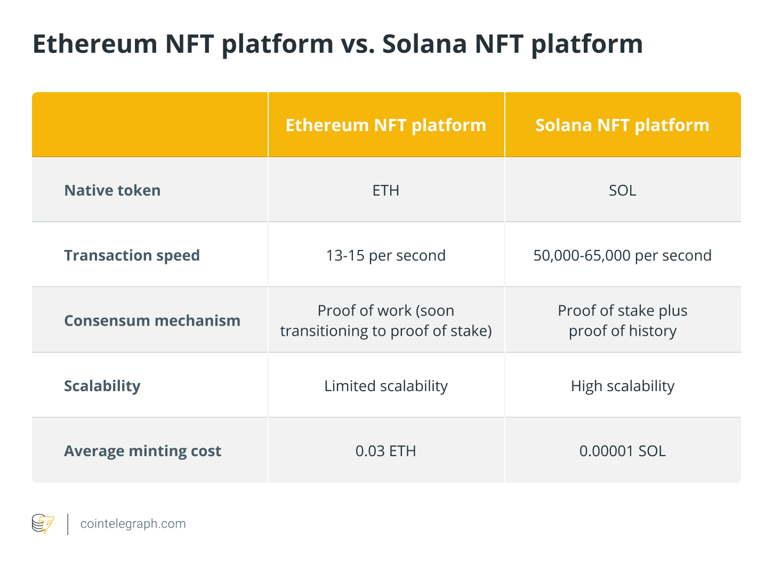Click the Transaction speed row label
Image resolution: width=773 pixels, height=567 pixels.
click(132, 255)
